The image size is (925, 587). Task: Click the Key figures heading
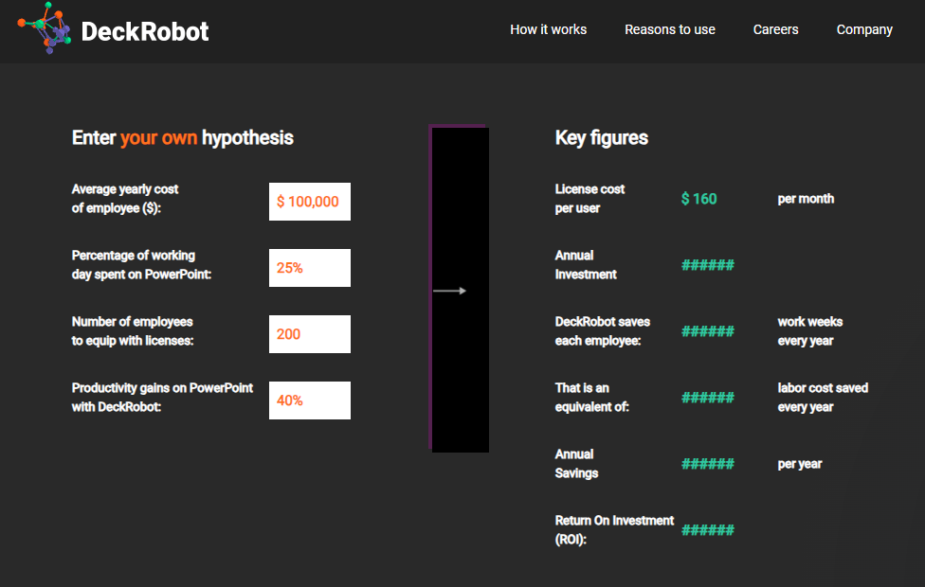pos(601,138)
